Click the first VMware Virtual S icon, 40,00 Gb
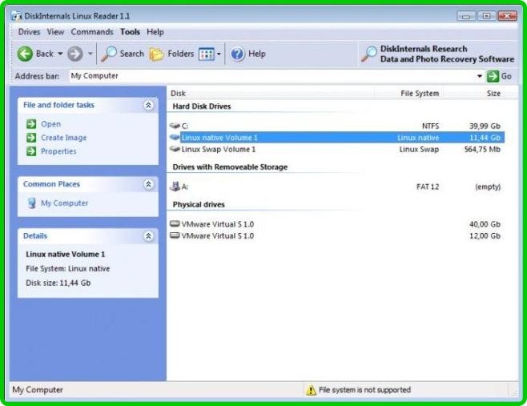Viewport: 527px width, 406px height. 175,224
